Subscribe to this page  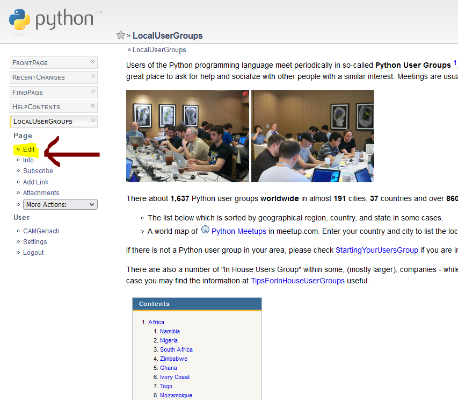38,171
